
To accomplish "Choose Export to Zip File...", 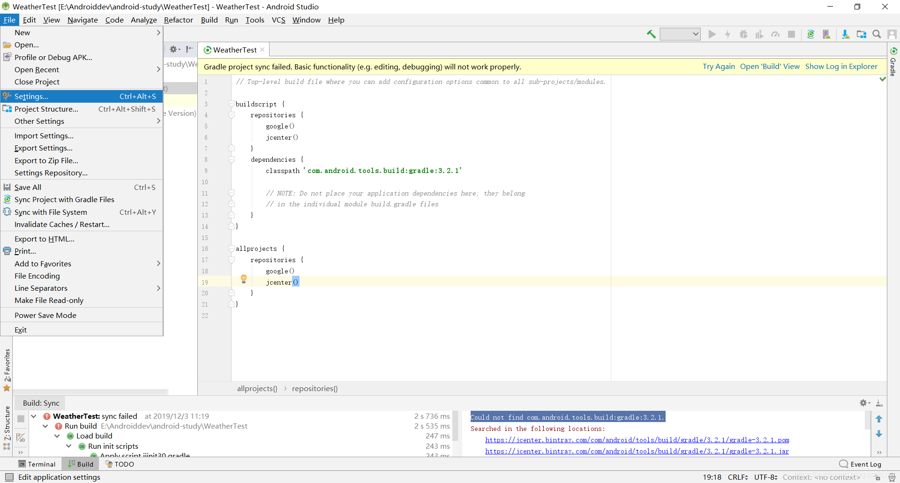I will tap(82, 160).
